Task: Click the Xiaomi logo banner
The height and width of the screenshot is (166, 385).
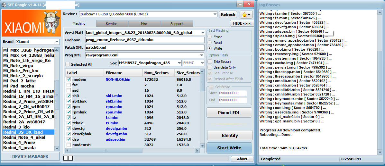Action: (x=31, y=23)
